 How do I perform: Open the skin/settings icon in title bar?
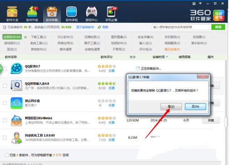click(194, 3)
